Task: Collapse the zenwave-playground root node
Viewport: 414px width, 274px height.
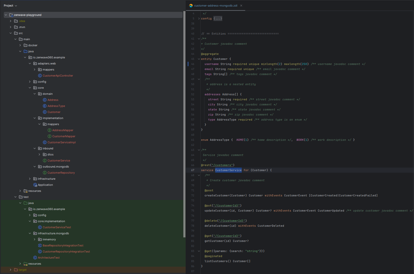Action: [6, 15]
